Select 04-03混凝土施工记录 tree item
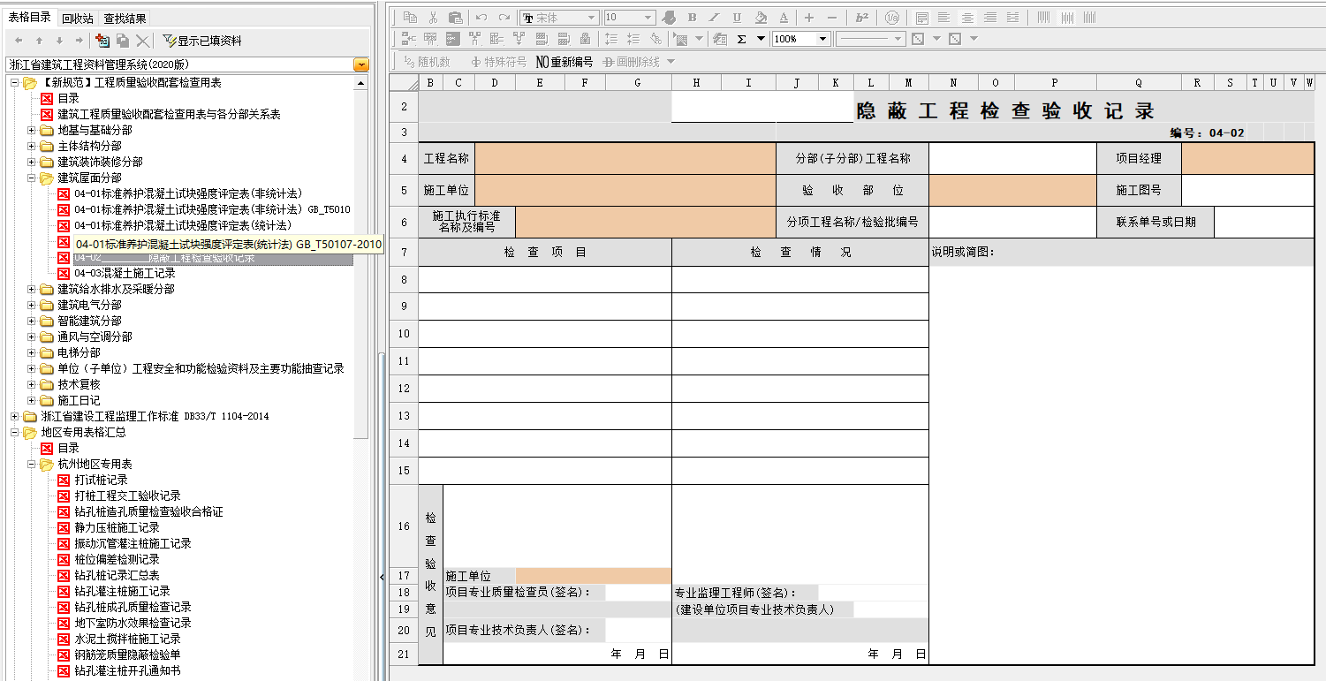The width and height of the screenshot is (1326, 681). (125, 273)
